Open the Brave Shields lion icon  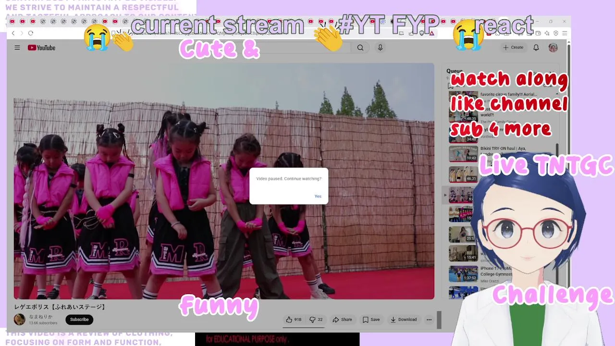point(422,33)
